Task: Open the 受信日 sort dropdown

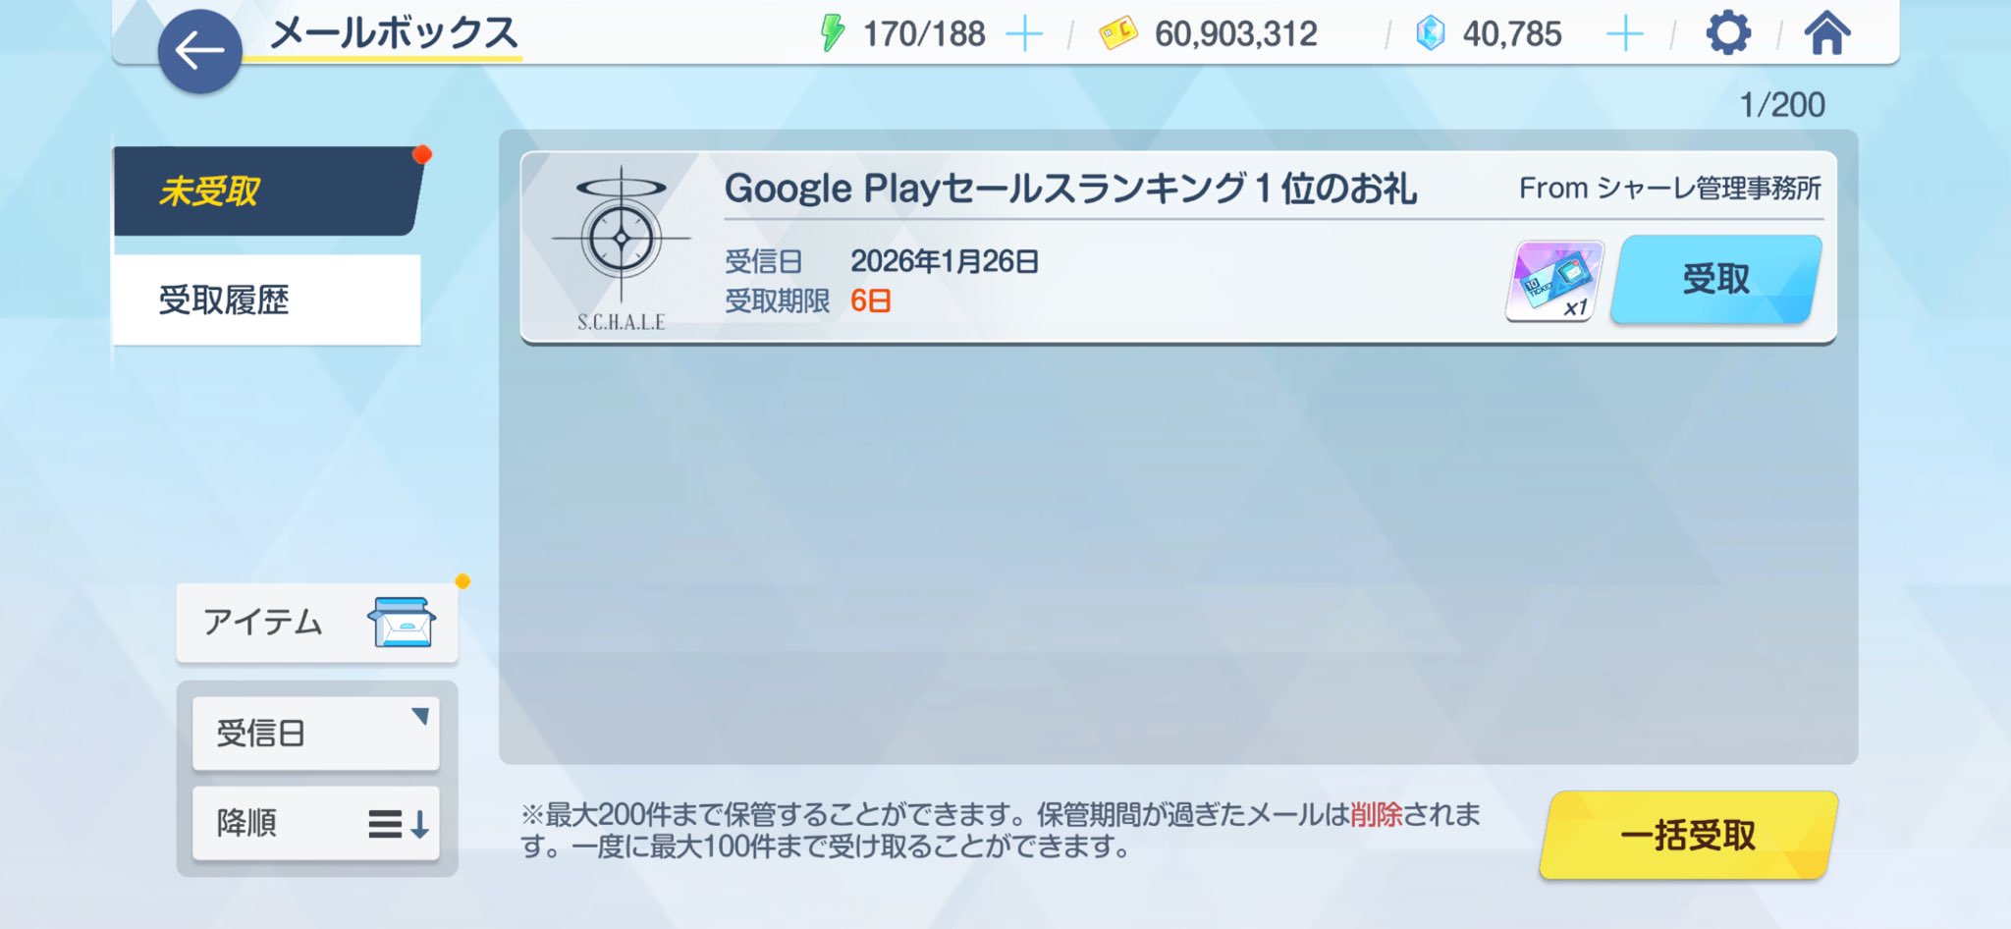Action: click(316, 734)
